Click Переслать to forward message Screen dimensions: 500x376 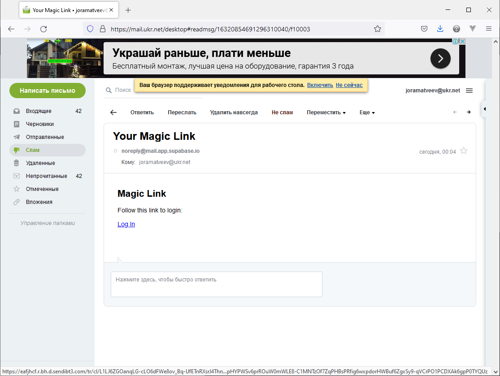click(x=182, y=112)
